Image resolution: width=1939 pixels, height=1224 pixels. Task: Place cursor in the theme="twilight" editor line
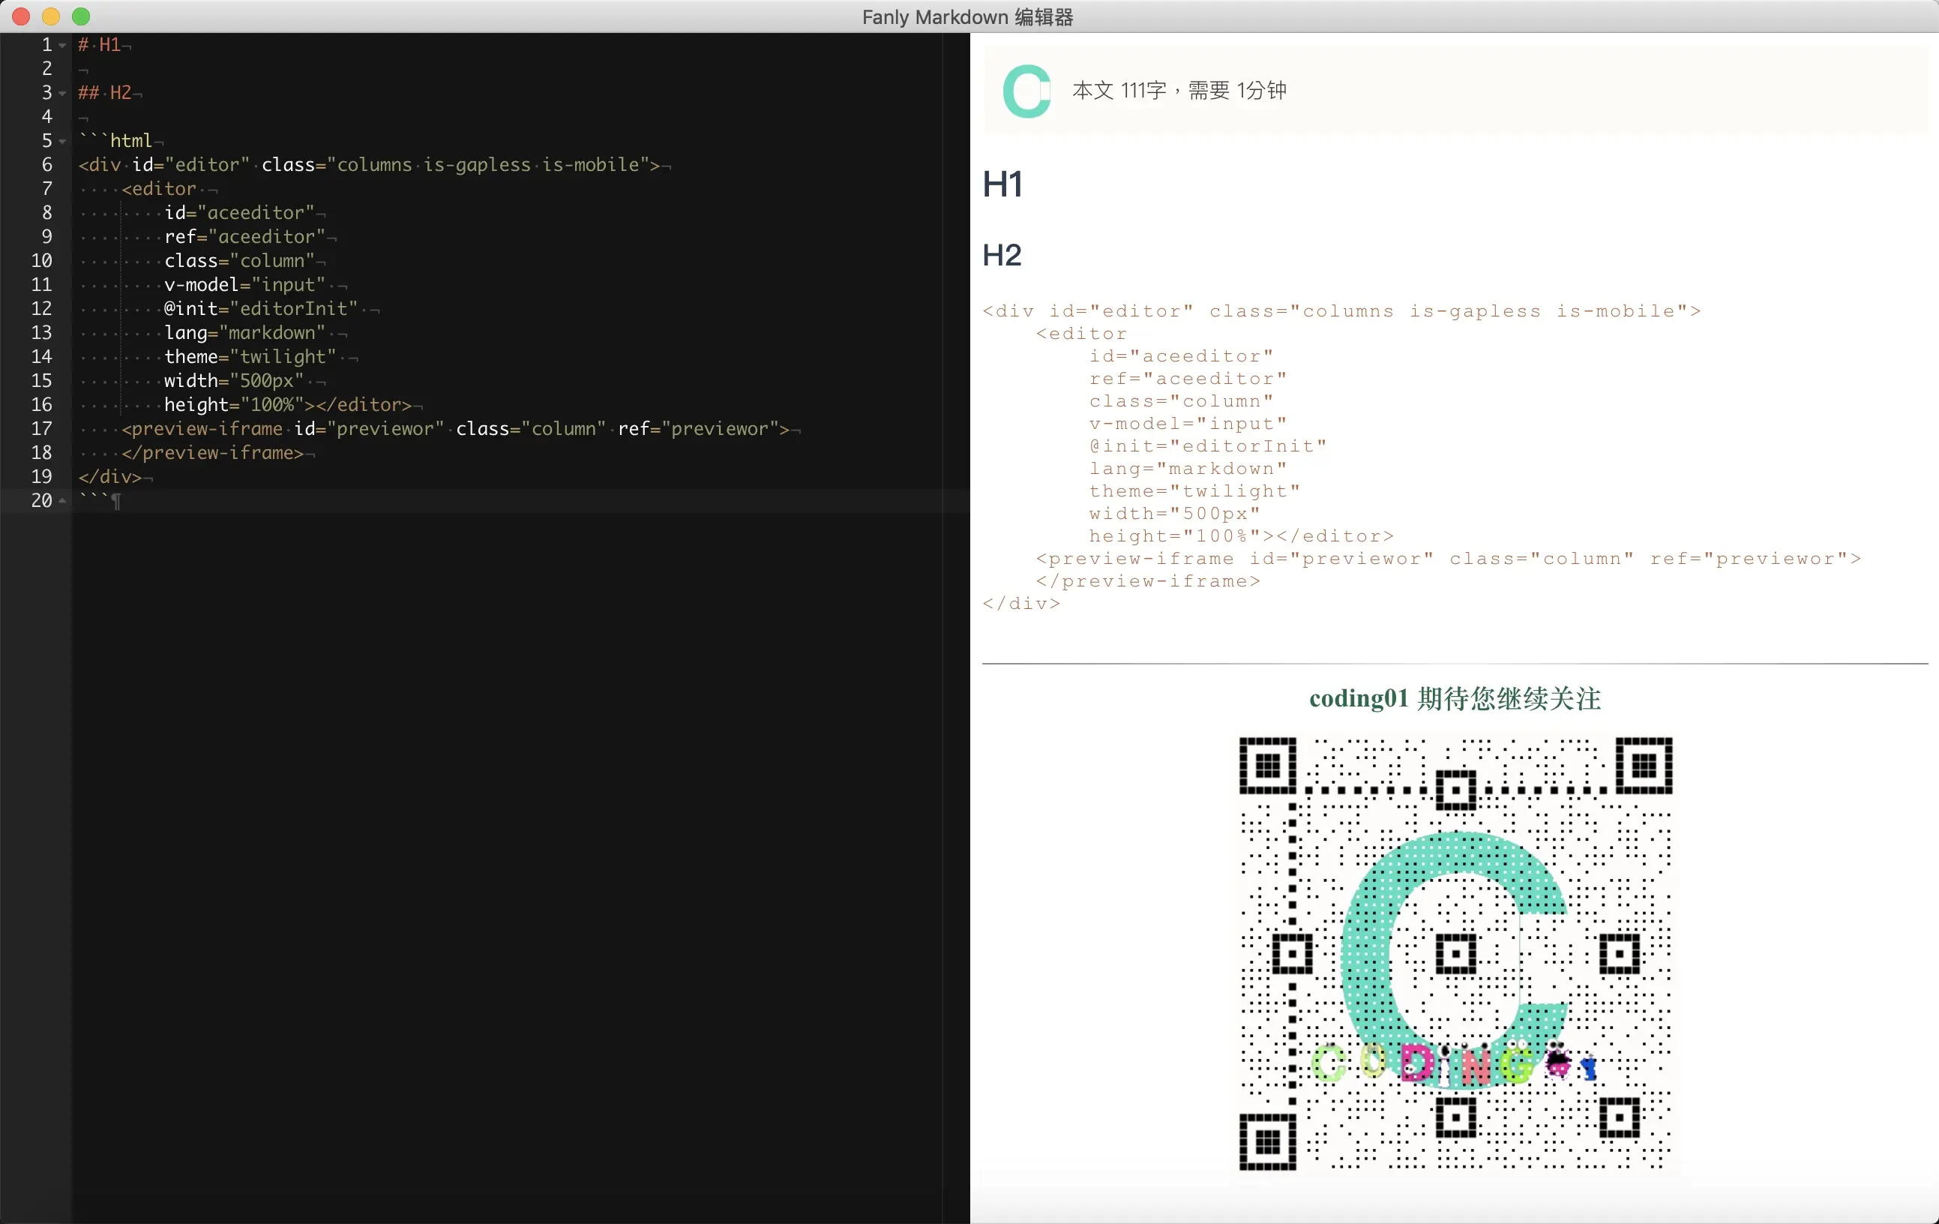250,357
